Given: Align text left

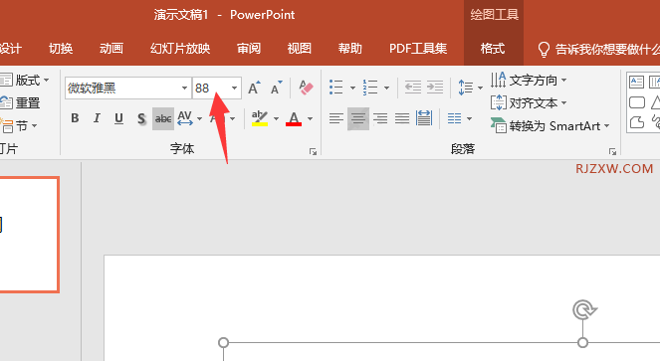Looking at the screenshot, I should pos(336,118).
